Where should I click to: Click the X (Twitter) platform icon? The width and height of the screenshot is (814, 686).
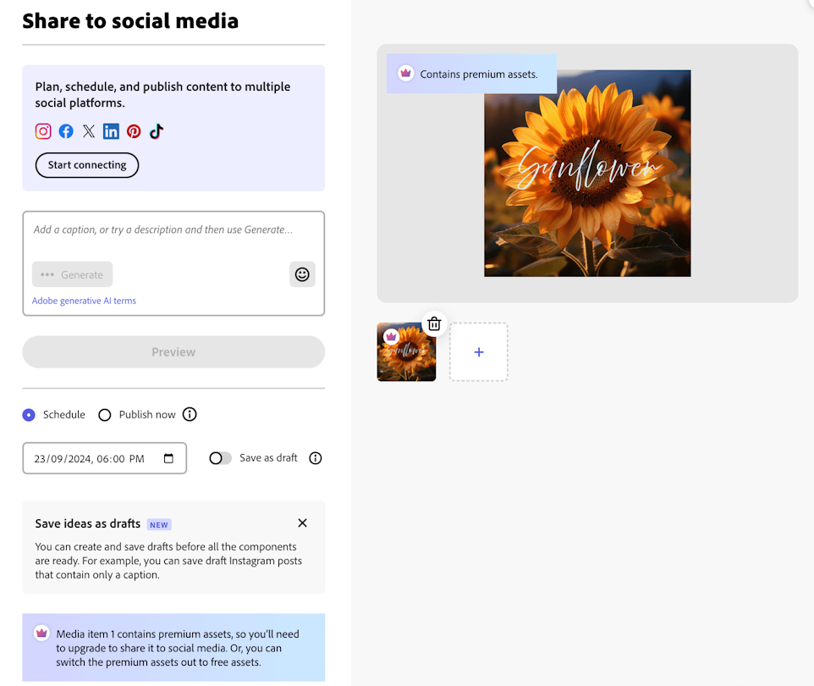coord(88,131)
